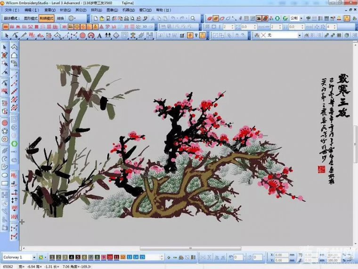Toggle the checkbox icon in the toolbar
The width and height of the screenshot is (358, 269).
[x=182, y=35]
